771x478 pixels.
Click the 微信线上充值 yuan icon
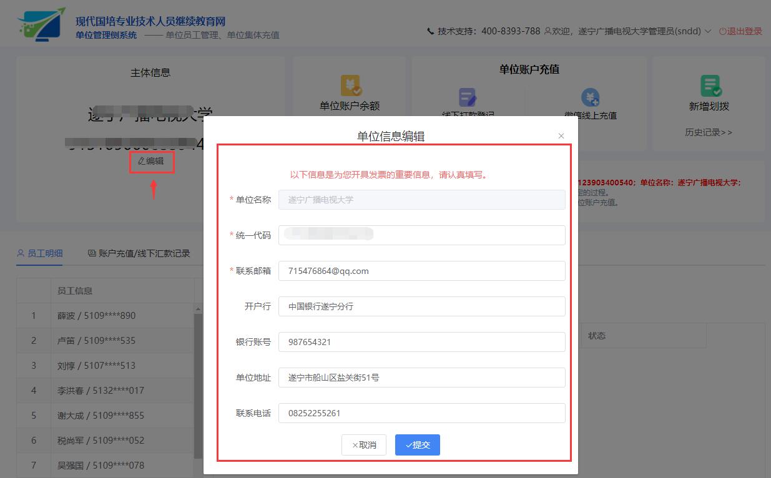click(590, 97)
